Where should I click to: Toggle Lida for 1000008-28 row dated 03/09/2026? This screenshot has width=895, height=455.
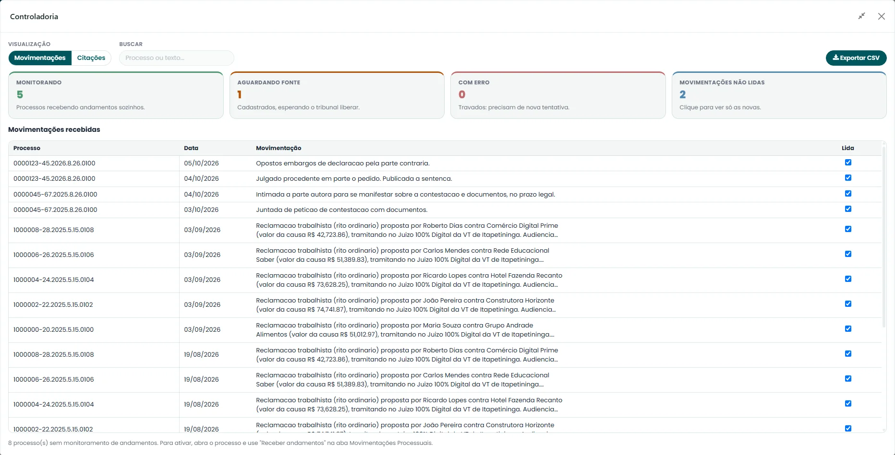848,229
